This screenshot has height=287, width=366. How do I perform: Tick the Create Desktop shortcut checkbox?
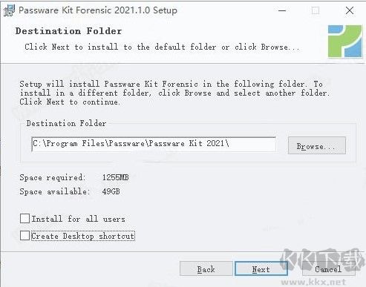click(24, 235)
